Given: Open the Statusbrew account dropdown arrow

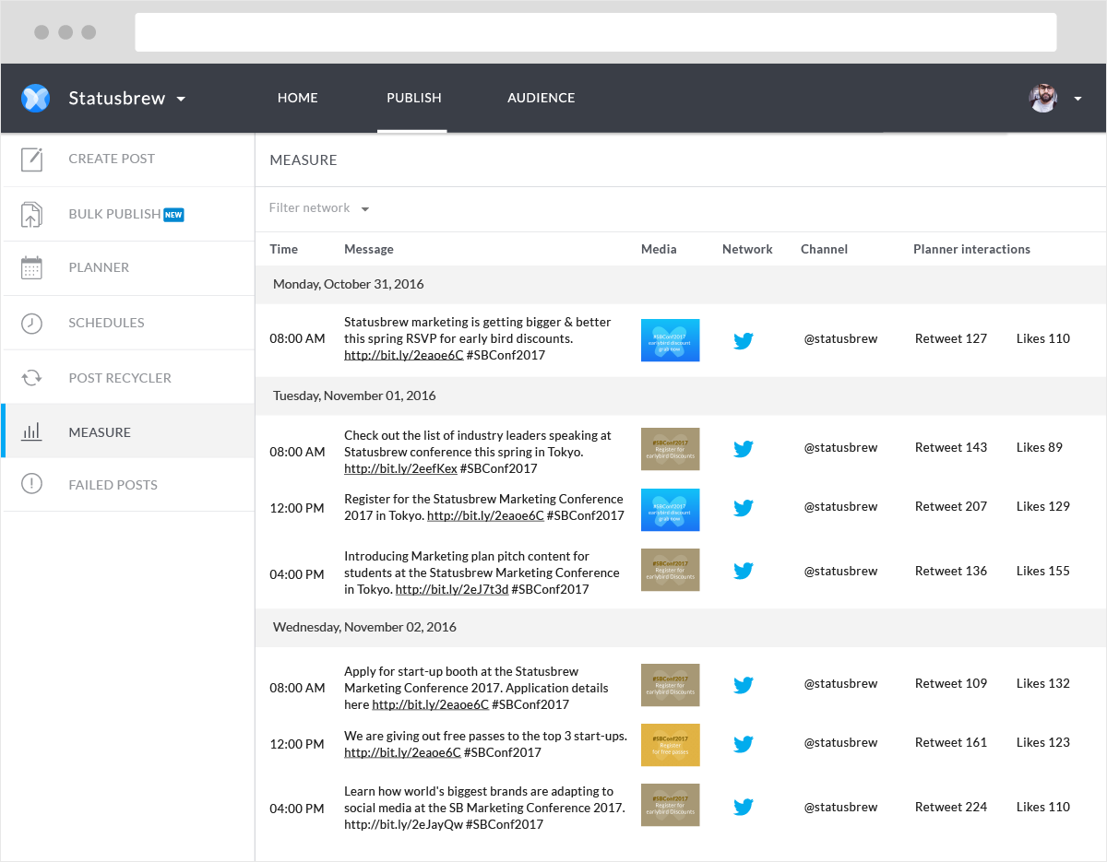Looking at the screenshot, I should (181, 99).
